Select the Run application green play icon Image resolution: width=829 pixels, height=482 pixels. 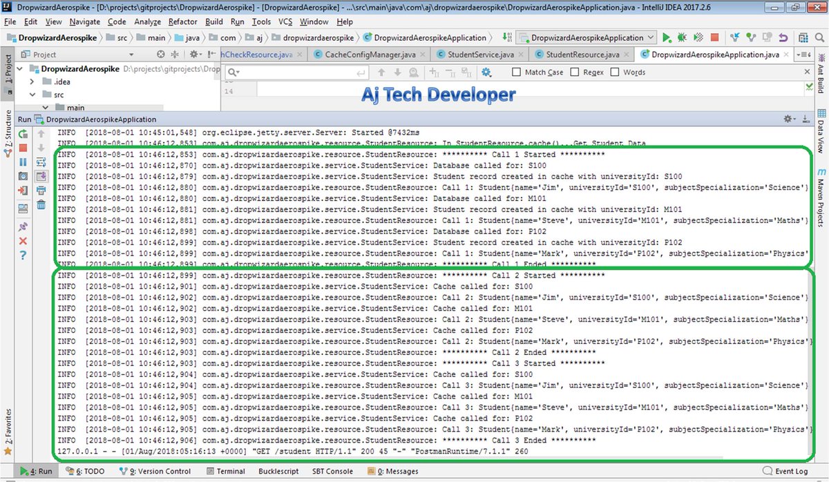pyautogui.click(x=665, y=37)
